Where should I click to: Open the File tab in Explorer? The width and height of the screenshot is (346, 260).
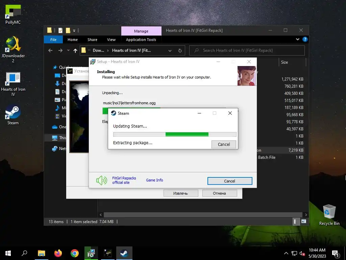53,40
